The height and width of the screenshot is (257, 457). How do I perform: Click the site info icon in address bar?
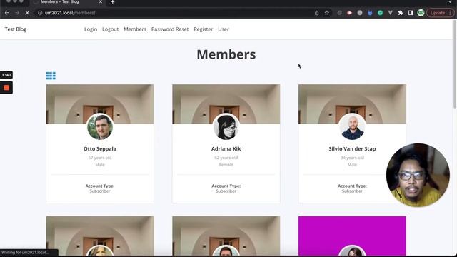40,13
